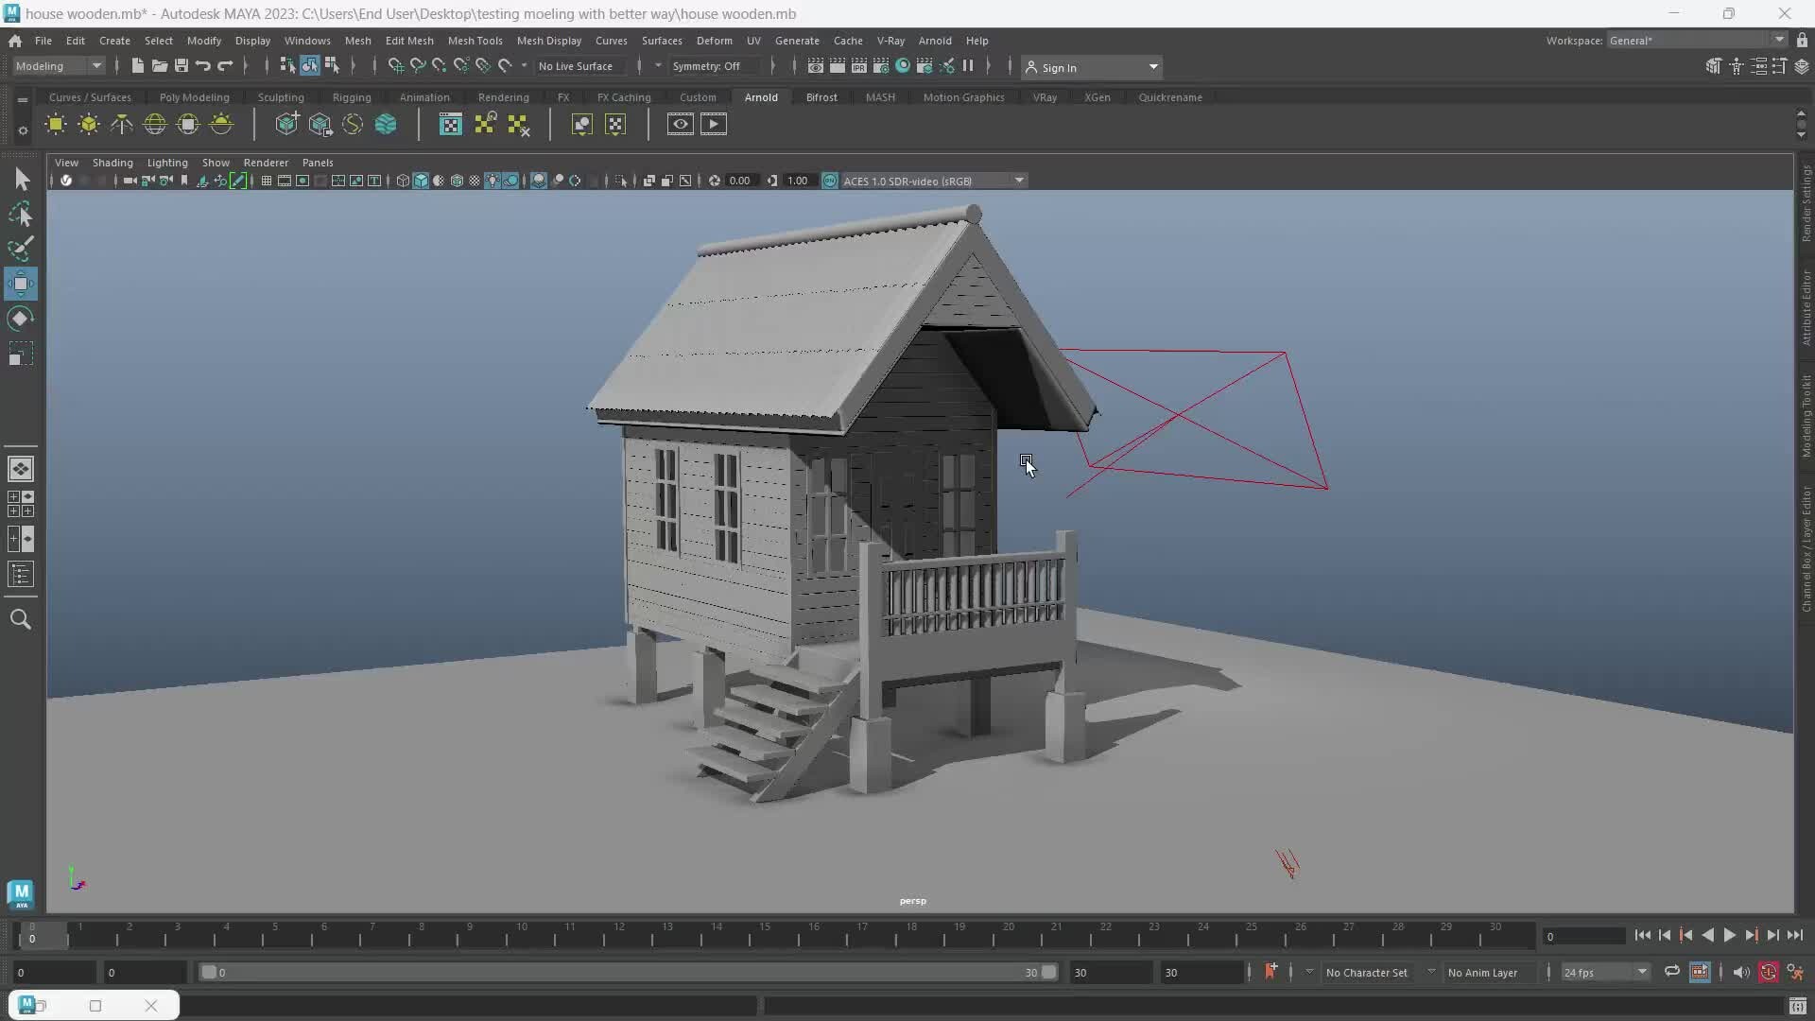This screenshot has height=1021, width=1815.
Task: Select the Move tool in the toolbox
Action: [21, 283]
